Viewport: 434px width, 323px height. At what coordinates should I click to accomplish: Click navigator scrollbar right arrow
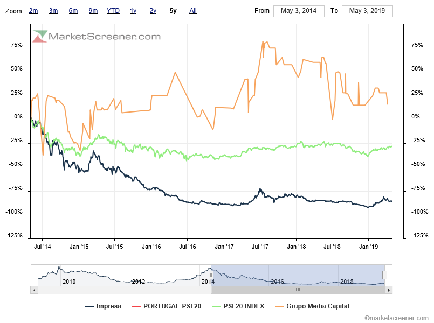click(389, 290)
